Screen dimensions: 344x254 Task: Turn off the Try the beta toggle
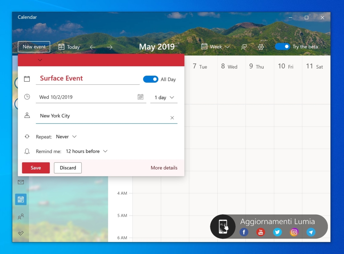tap(282, 46)
